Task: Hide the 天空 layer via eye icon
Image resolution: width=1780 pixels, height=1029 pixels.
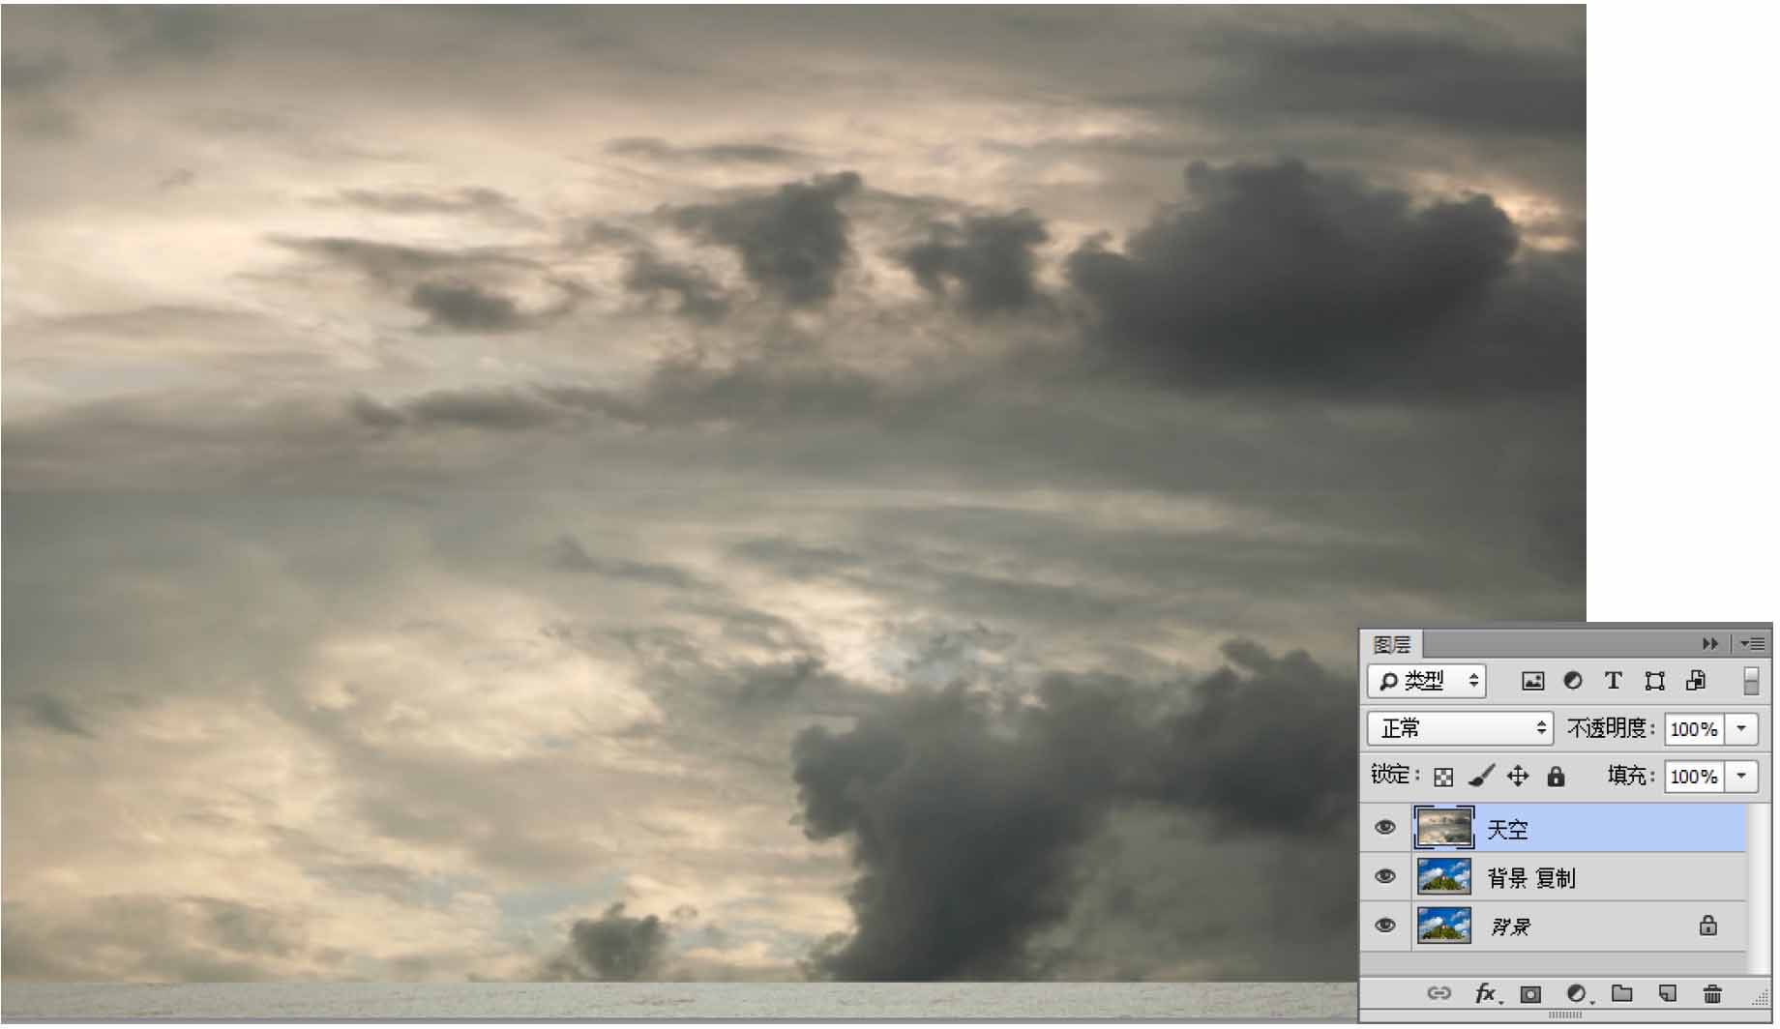Action: (x=1385, y=828)
